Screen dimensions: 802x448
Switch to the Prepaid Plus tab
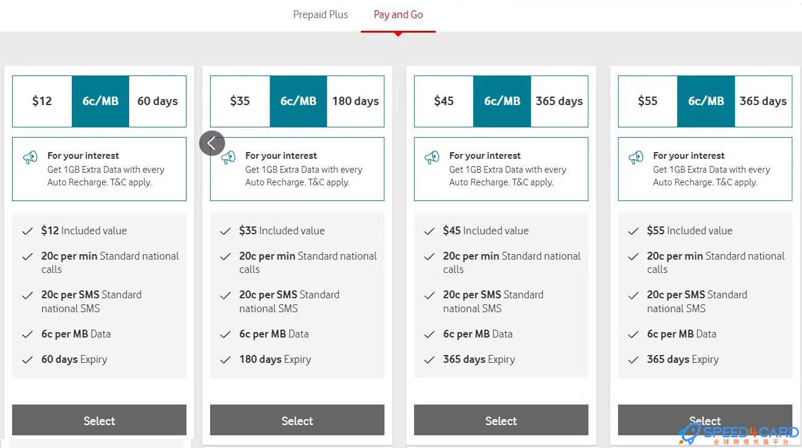[320, 14]
